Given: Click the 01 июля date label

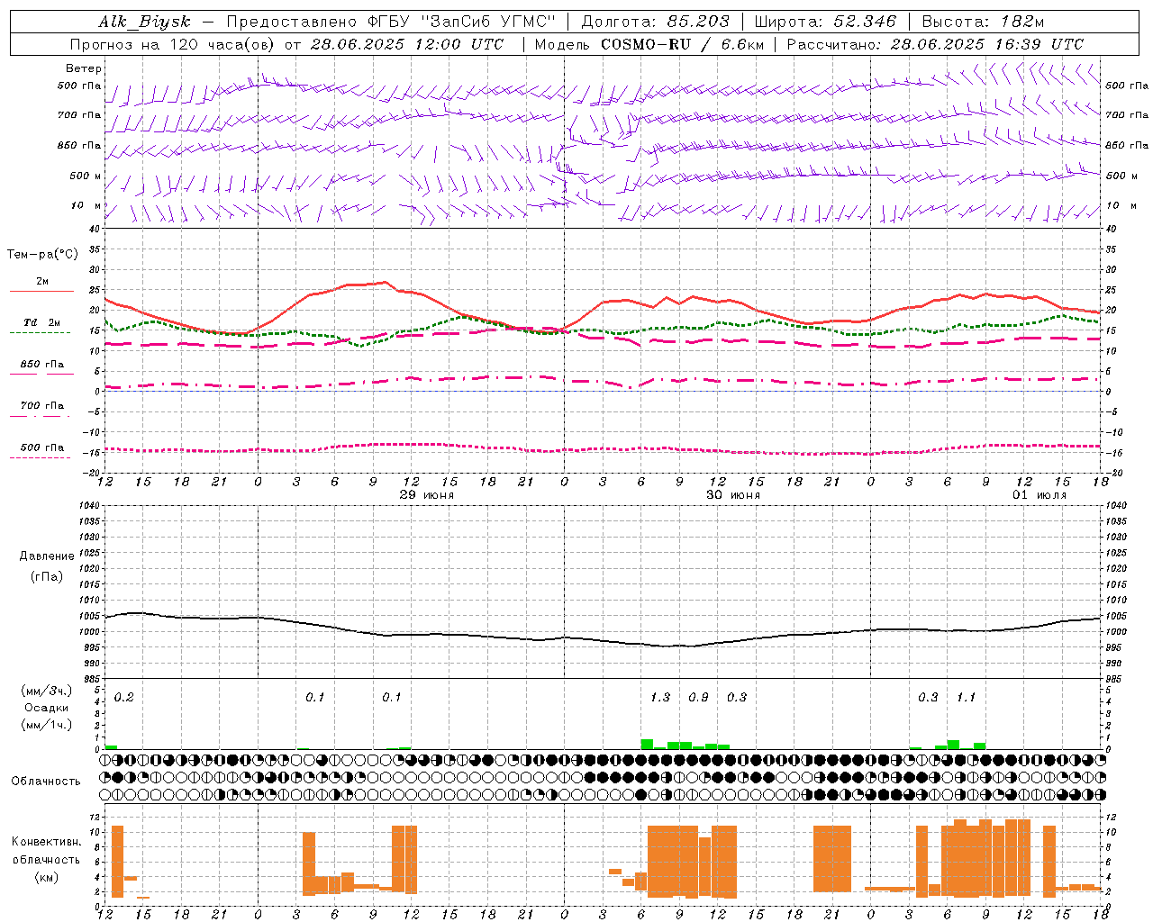Looking at the screenshot, I should click(1040, 495).
